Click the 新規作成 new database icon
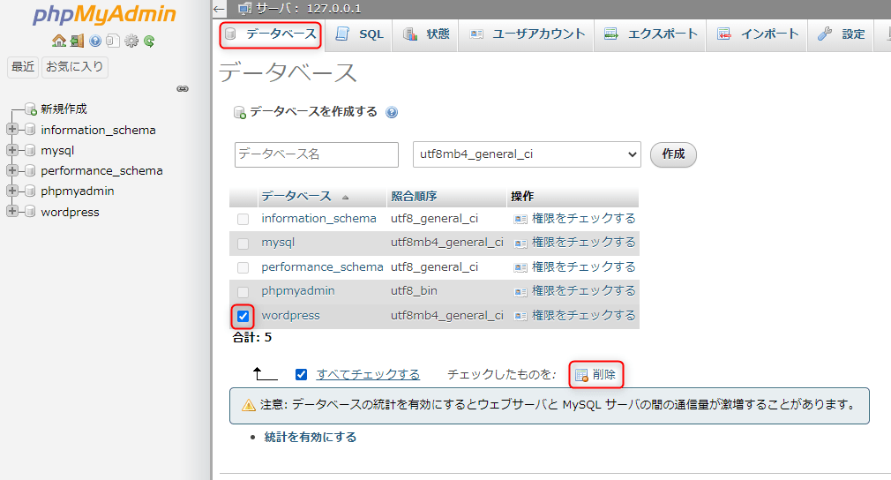 tap(31, 109)
